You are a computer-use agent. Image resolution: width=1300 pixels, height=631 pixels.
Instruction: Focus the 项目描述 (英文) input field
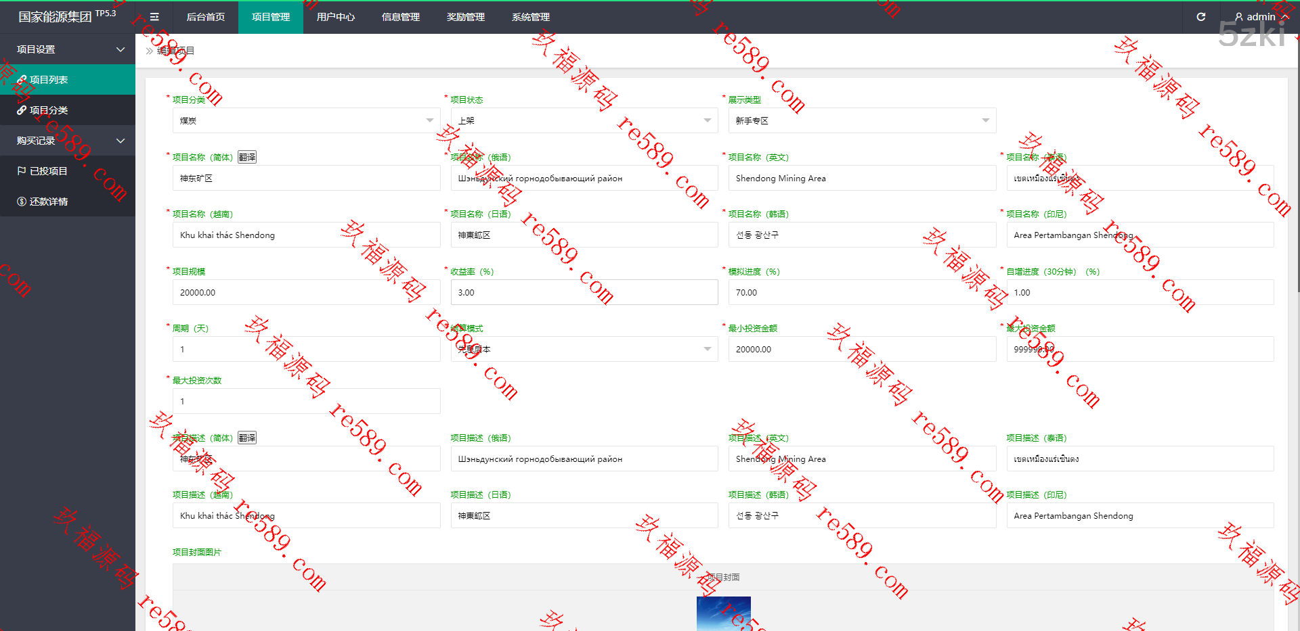tap(862, 459)
